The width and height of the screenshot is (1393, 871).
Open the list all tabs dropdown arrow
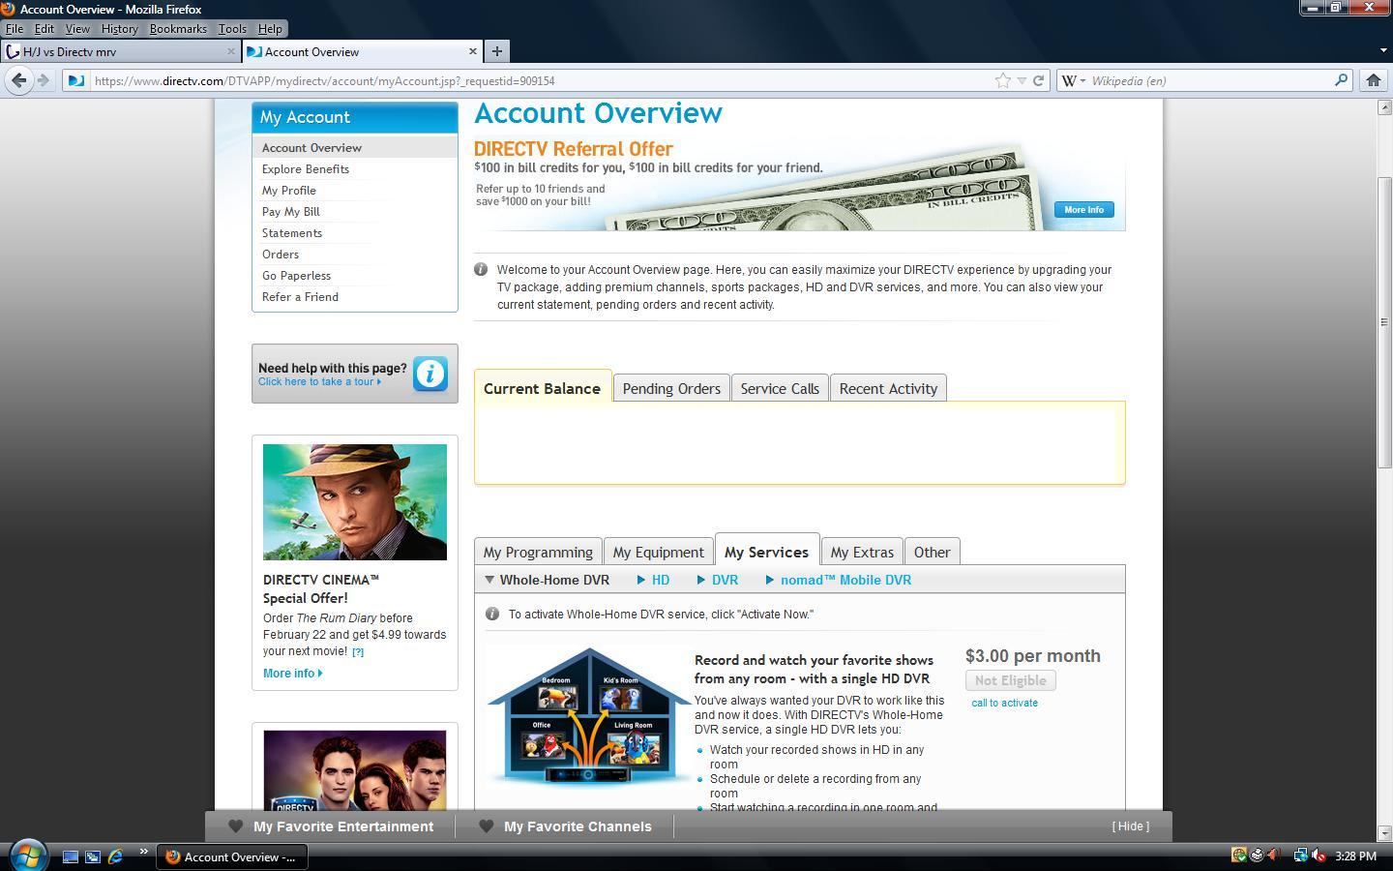pos(1382,50)
